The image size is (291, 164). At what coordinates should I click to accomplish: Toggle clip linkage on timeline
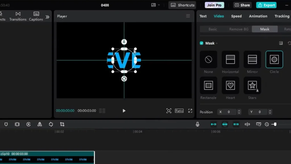pyautogui.click(x=236, y=124)
